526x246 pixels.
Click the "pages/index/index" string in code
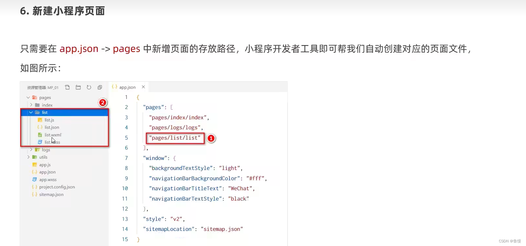(178, 117)
